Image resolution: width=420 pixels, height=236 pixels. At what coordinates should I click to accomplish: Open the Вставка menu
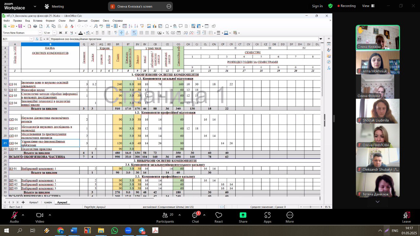click(38, 21)
